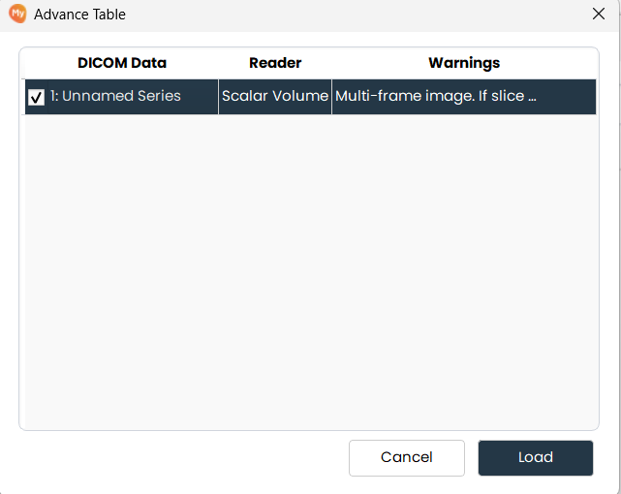Click the divider between Scalar Volume and Multi-frame warning
Image resolution: width=621 pixels, height=494 pixels.
(331, 97)
